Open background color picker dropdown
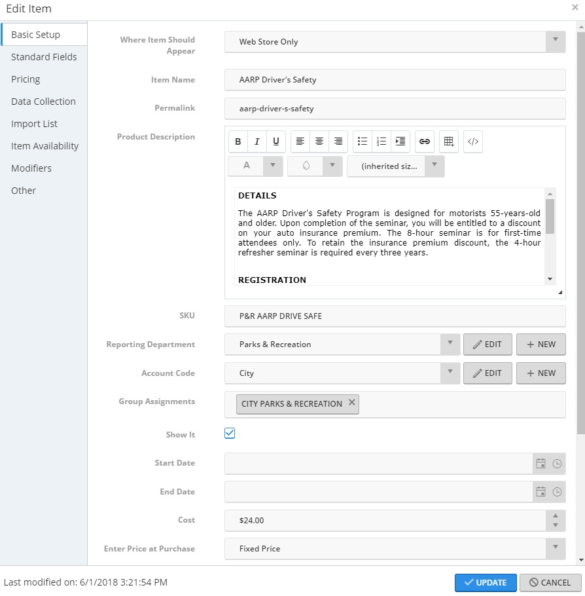Viewport: 585px width, 596px height. click(332, 166)
